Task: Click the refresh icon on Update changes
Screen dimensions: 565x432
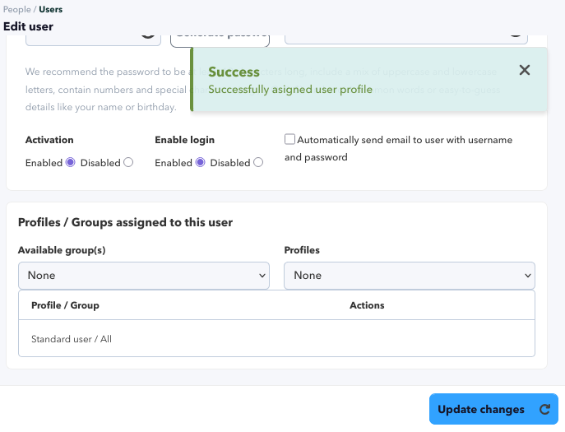Action: (x=544, y=409)
